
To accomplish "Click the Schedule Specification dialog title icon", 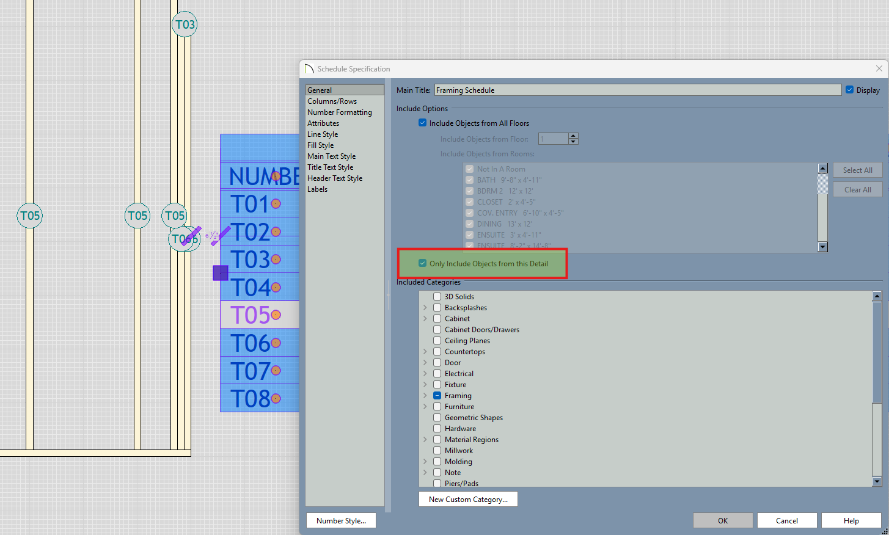I will (x=309, y=69).
